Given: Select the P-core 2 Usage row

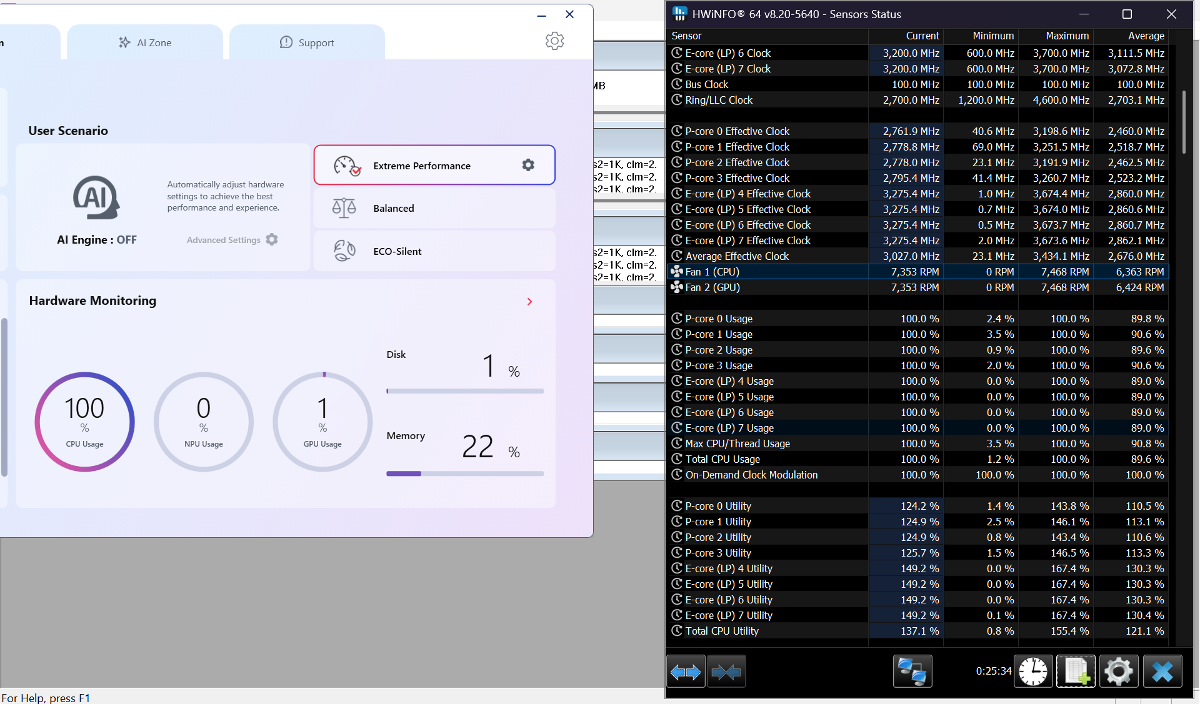Looking at the screenshot, I should pyautogui.click(x=918, y=350).
